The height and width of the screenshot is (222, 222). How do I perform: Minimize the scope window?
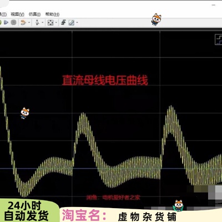[x=214, y=5]
